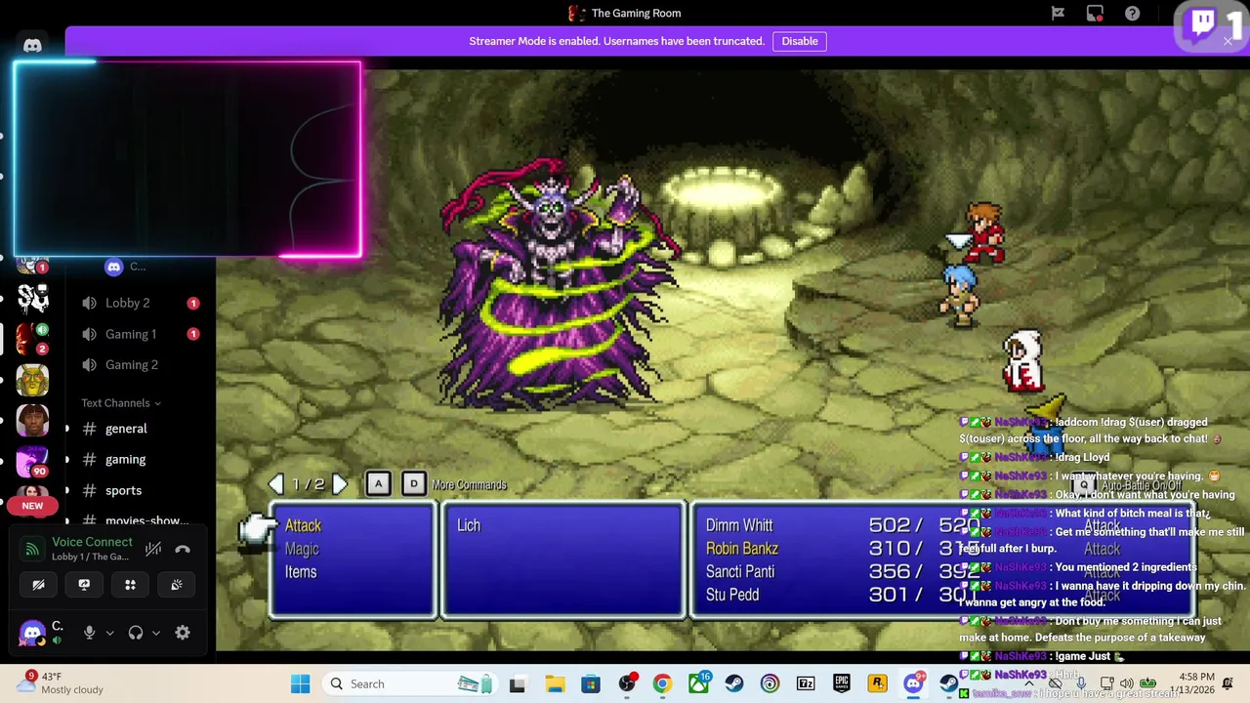Open Discord User Settings gear
This screenshot has width=1250, height=703.
[x=183, y=633]
